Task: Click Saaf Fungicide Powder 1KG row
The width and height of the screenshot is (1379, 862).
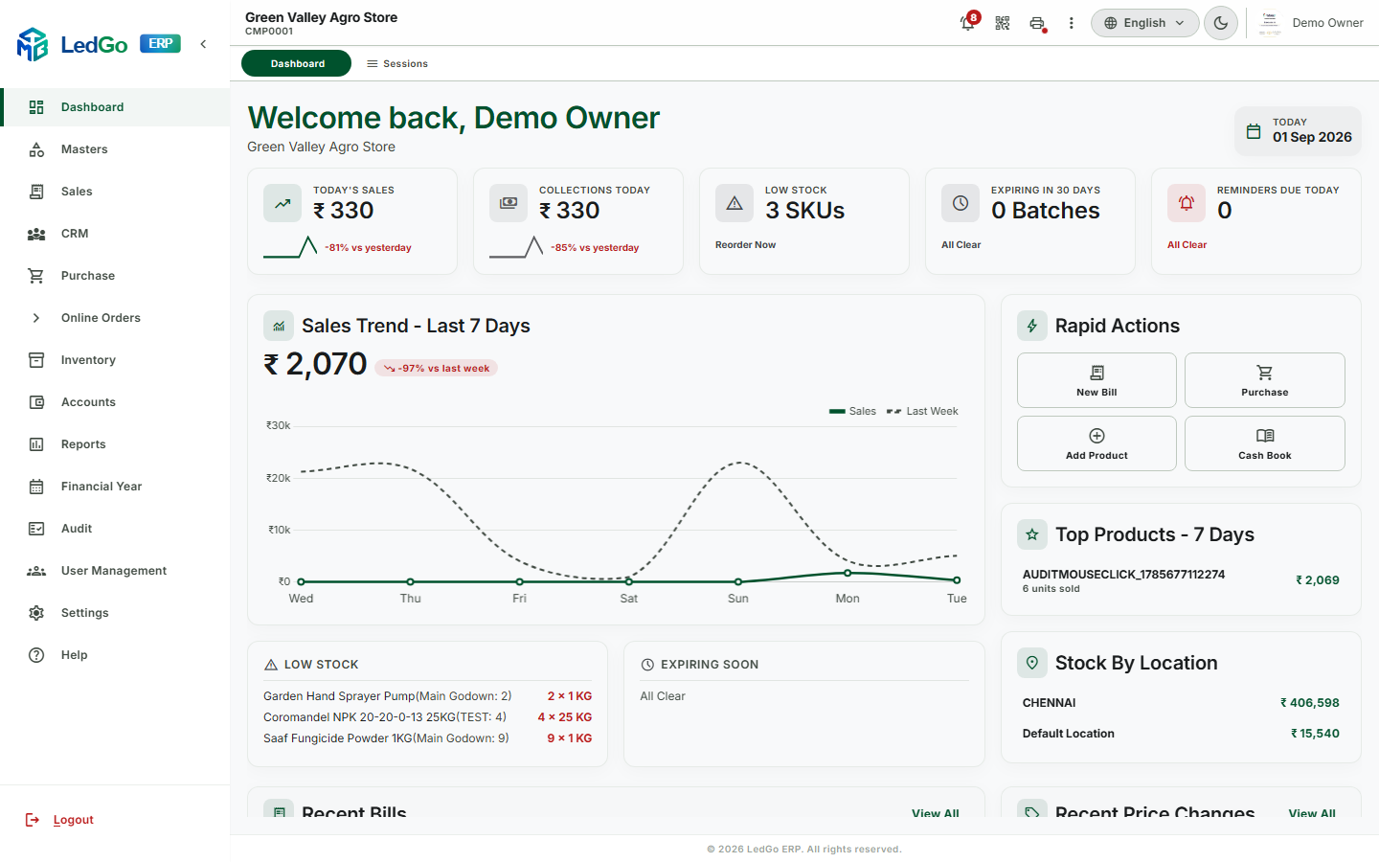Action: 427,738
